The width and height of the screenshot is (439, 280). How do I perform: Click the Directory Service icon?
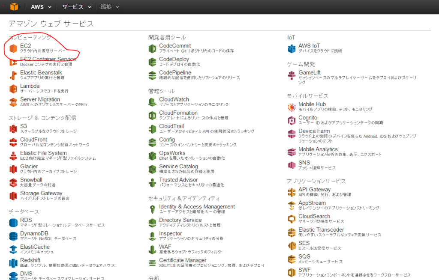tap(152, 223)
